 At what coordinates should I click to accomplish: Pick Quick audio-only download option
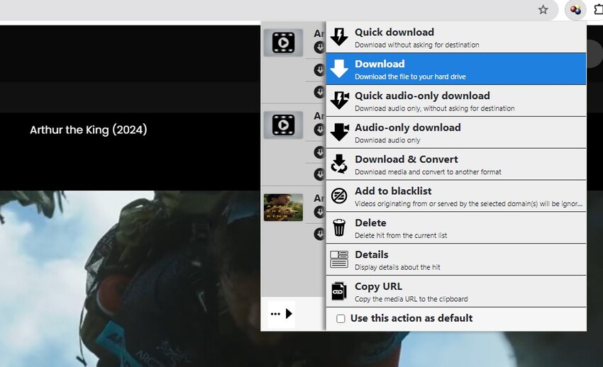click(456, 101)
